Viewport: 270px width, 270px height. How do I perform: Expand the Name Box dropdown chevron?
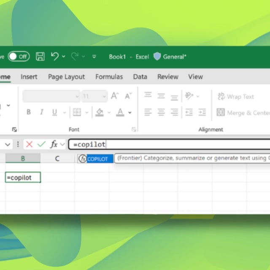(x=8, y=144)
